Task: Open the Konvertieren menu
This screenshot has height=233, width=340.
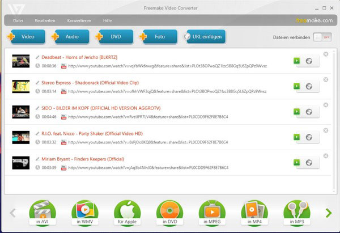Action: pyautogui.click(x=79, y=20)
